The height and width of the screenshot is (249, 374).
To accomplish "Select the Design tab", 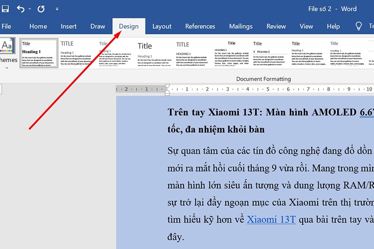I will pos(129,26).
